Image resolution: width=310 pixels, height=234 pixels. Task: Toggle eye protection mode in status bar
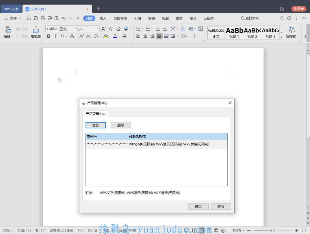[x=223, y=230]
